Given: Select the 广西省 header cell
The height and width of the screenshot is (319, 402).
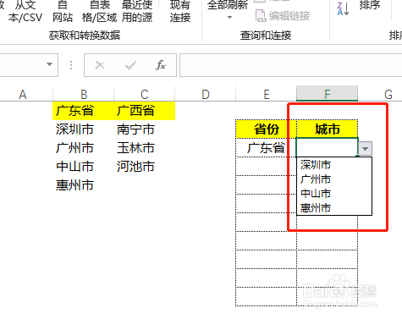Looking at the screenshot, I should (x=145, y=111).
